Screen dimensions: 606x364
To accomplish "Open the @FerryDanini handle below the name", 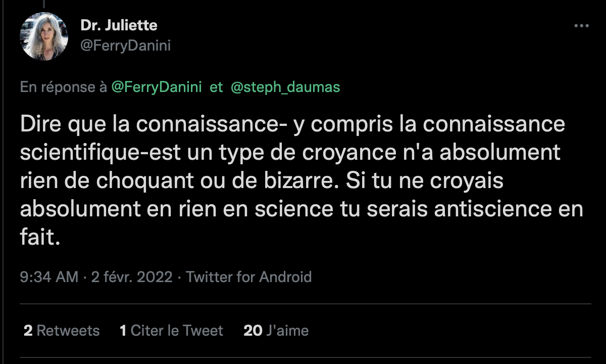I will (x=126, y=45).
